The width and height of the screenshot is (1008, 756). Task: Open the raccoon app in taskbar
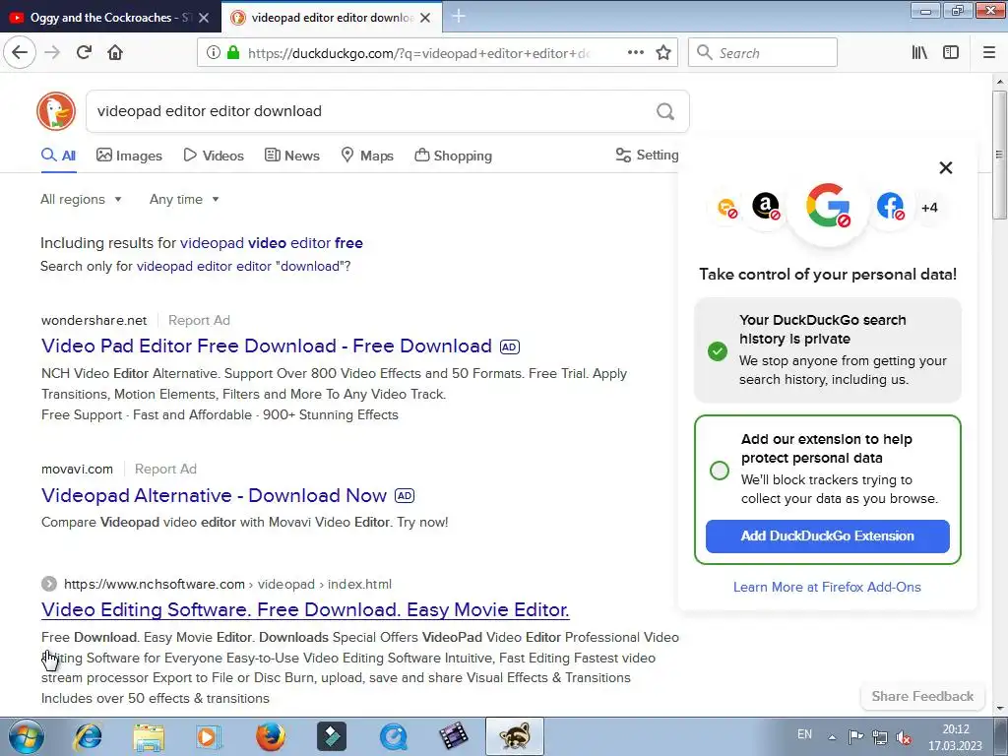[514, 736]
